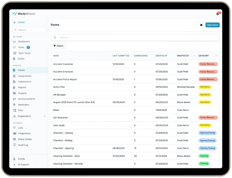Screen dimensions: 232x178
Task: Click the Announcements megaphone icon
Action: pos(15,99)
